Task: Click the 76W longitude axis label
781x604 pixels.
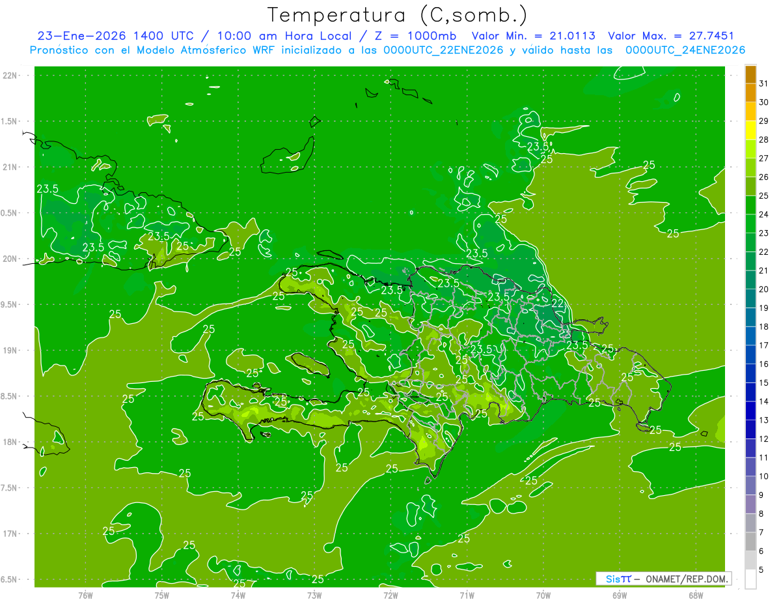Action: coord(85,595)
